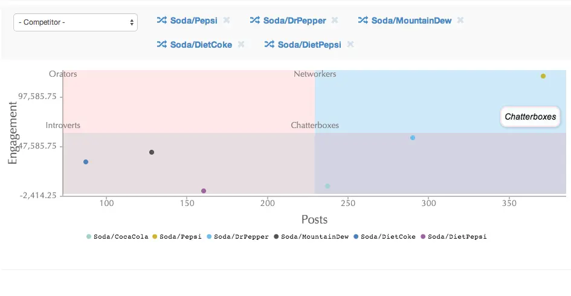571x296 pixels.
Task: Remove the Soda/Pepsi competitor tag
Action: pos(227,21)
